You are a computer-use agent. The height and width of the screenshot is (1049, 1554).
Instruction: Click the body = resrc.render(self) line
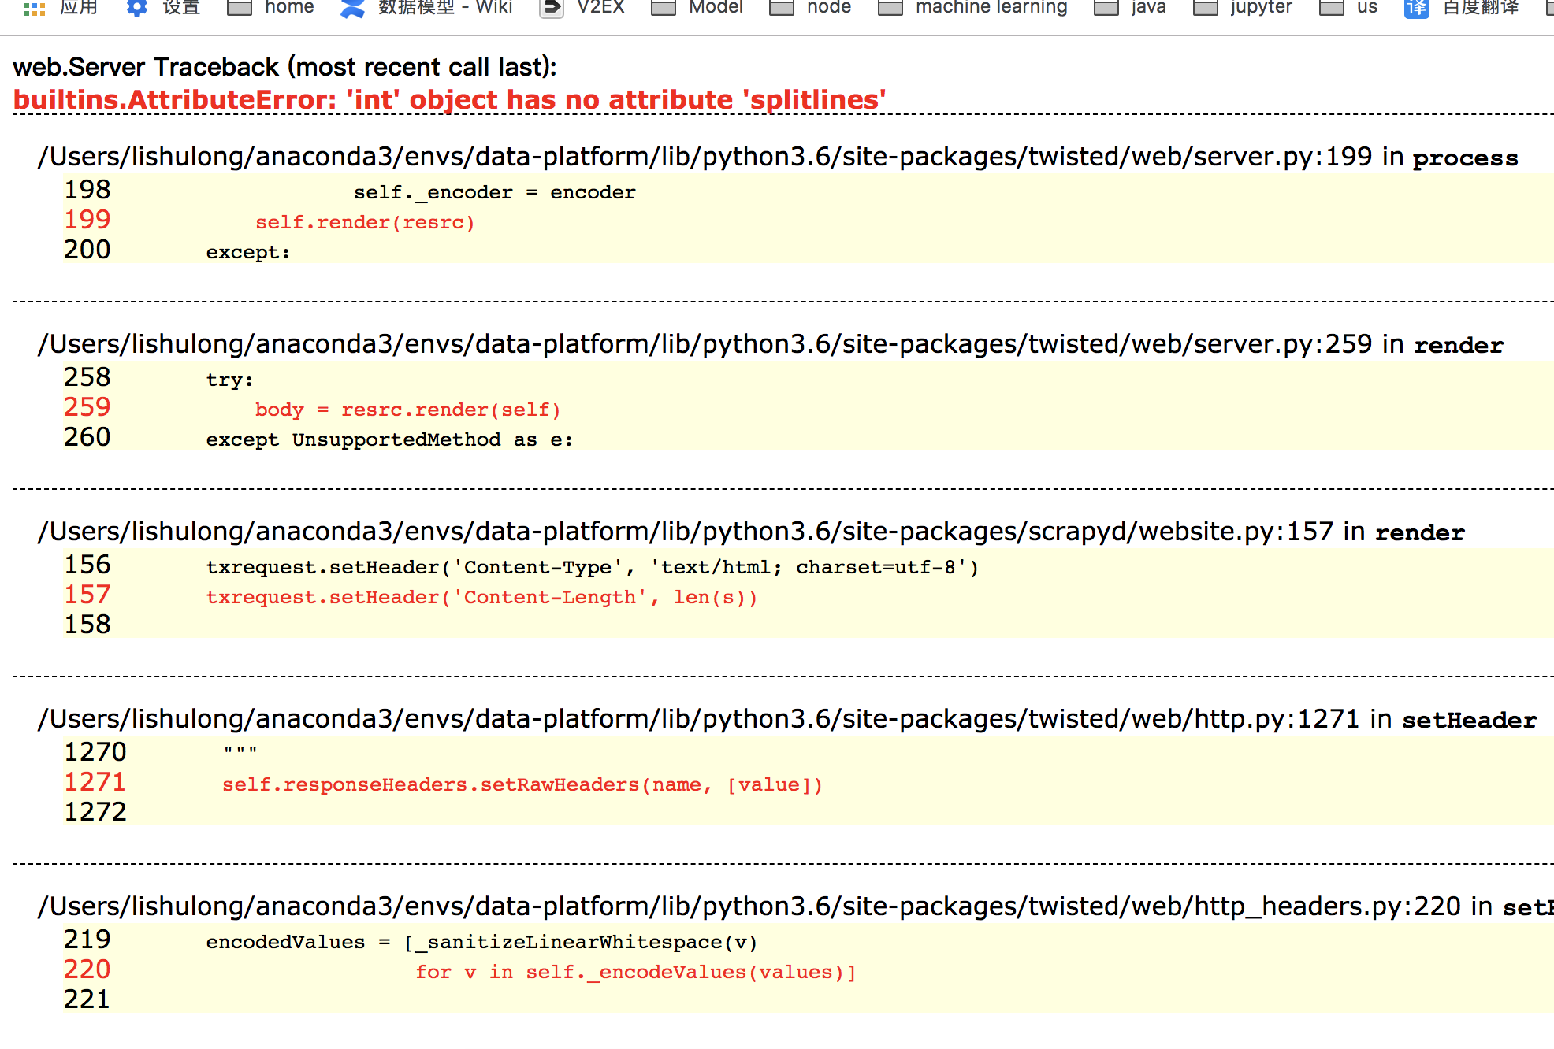(x=407, y=410)
